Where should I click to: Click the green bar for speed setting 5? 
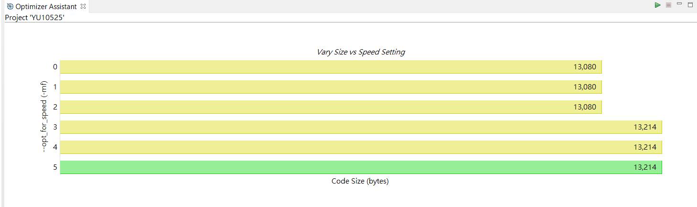click(361, 167)
